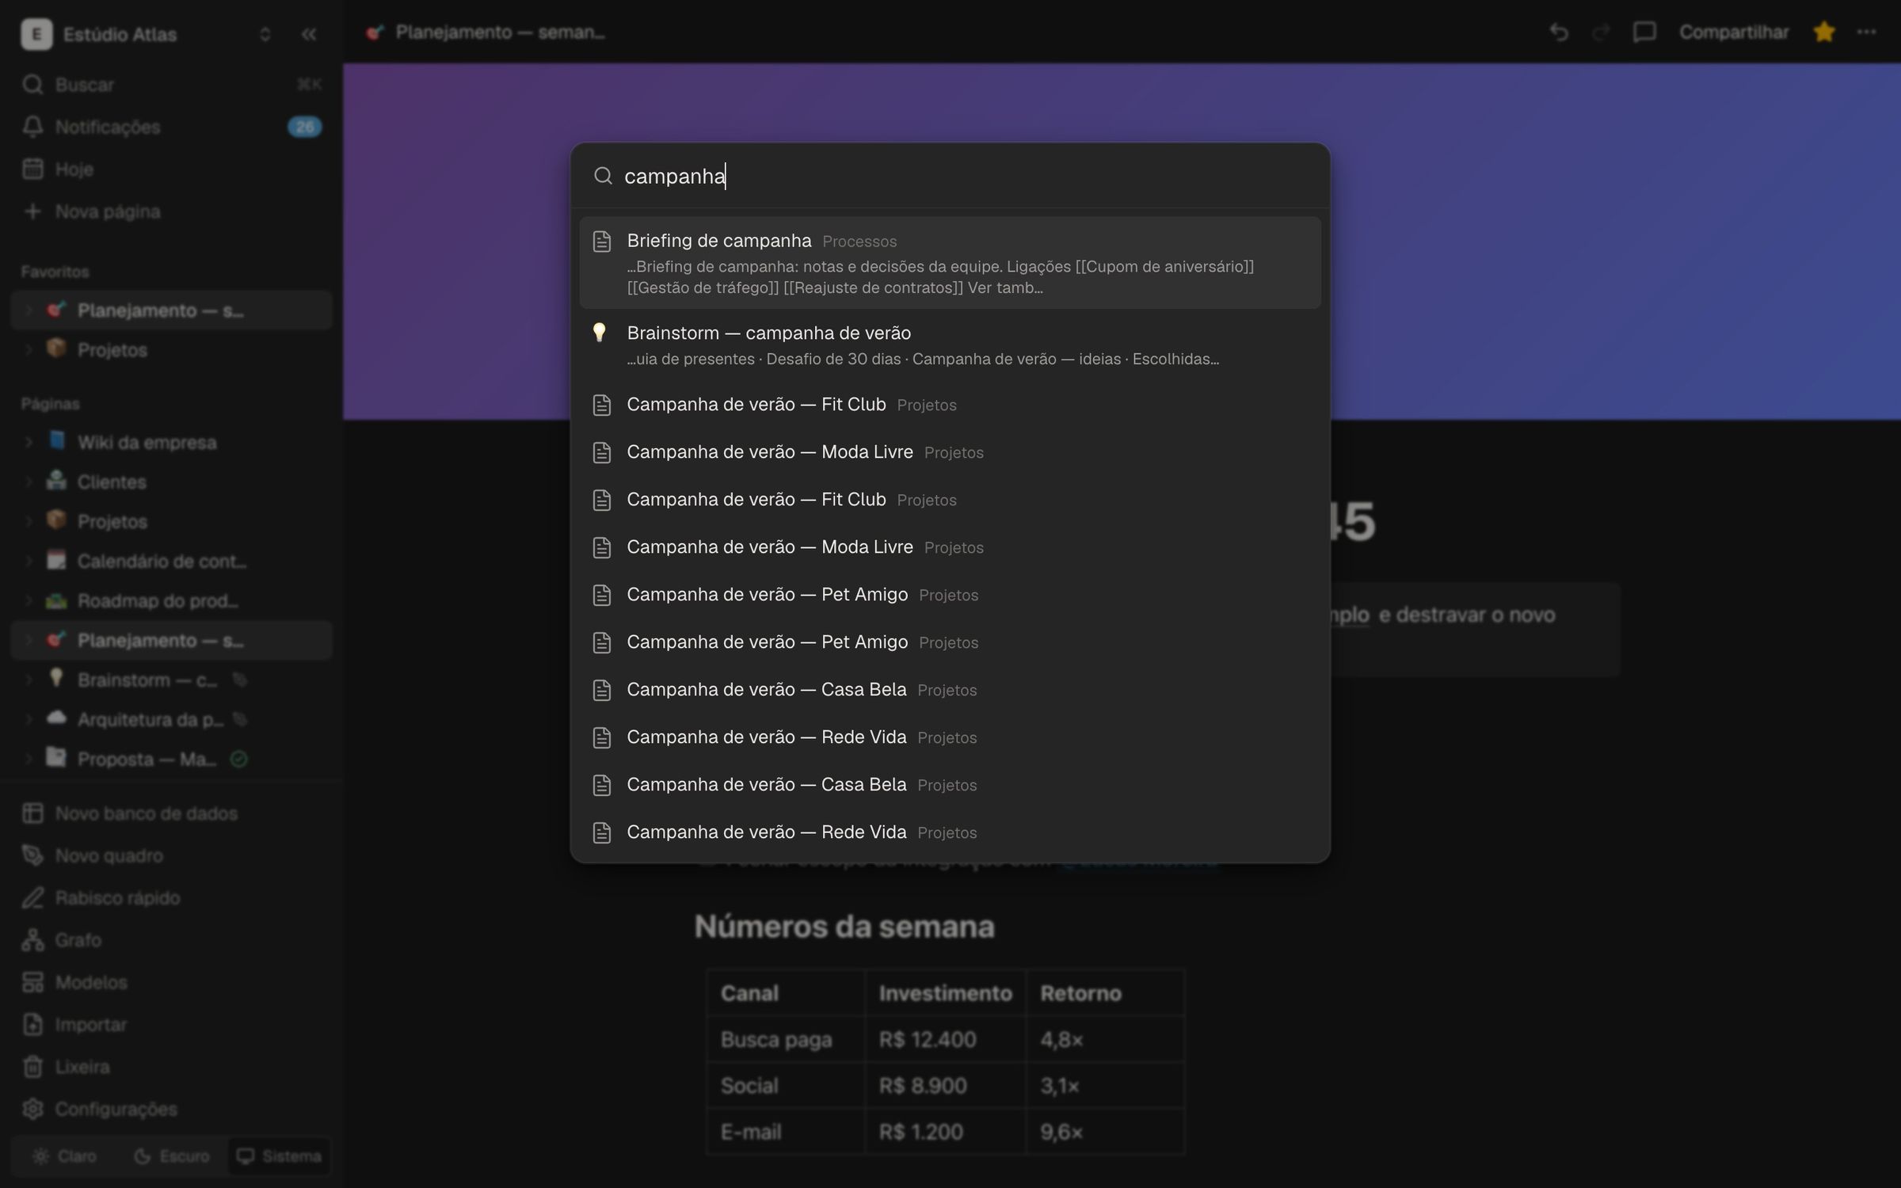Open Brainstorm — campanha de verão result

pyautogui.click(x=950, y=345)
